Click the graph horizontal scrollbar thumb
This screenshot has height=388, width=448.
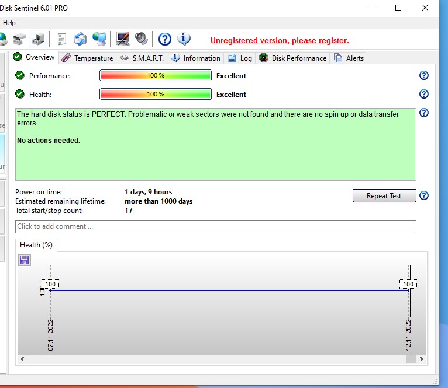pyautogui.click(x=411, y=359)
